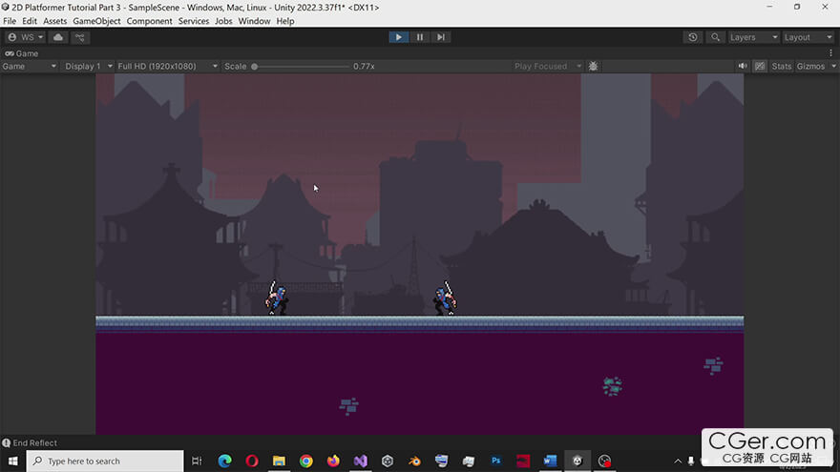Open the Window menu
840x472 pixels.
click(x=254, y=21)
